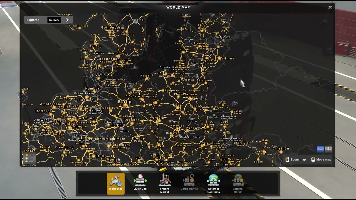Image resolution: width=356 pixels, height=200 pixels.
Task: Open the map legend list icon
Action: click(x=29, y=158)
